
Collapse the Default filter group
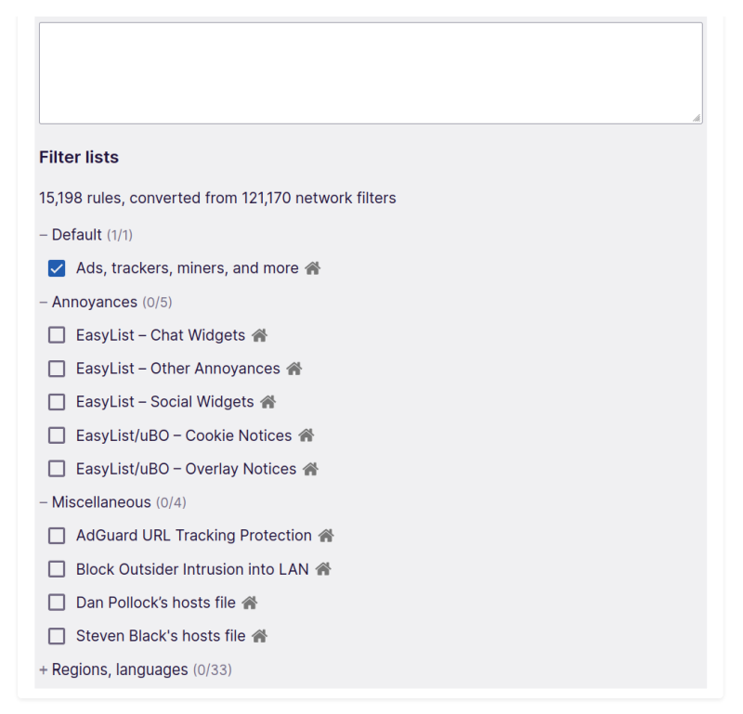(43, 235)
